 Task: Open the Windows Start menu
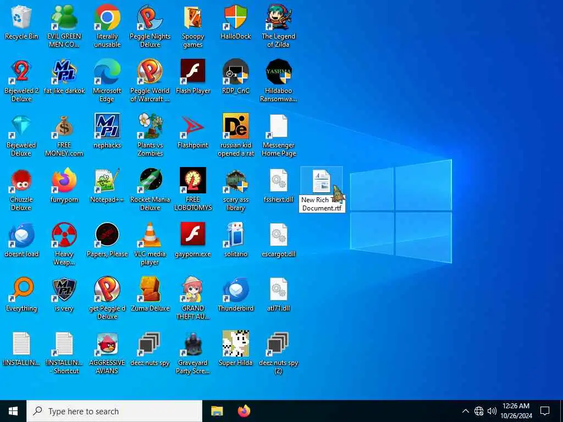coord(13,411)
